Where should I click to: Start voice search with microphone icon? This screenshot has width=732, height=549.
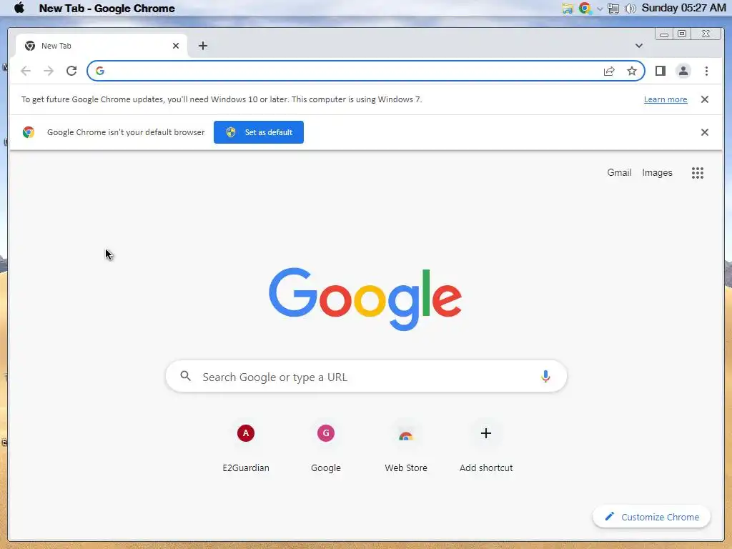click(x=545, y=376)
